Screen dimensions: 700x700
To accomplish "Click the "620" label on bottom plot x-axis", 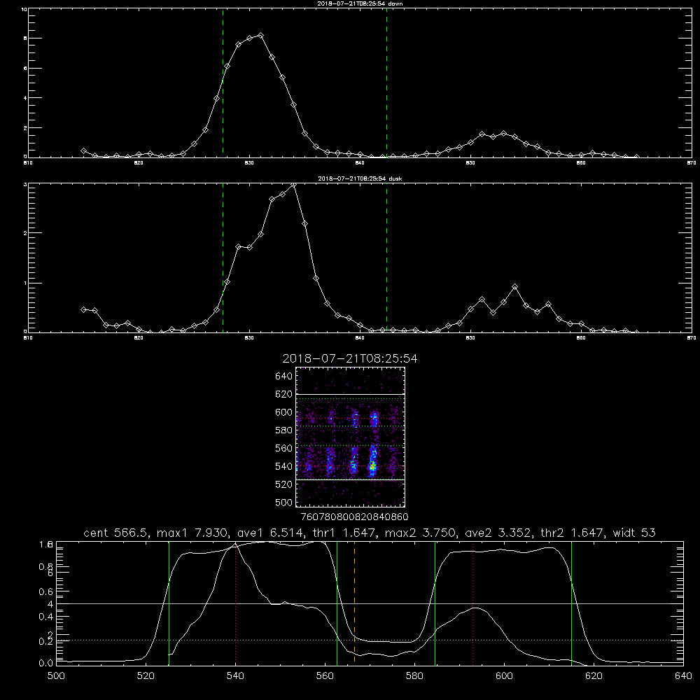I will [x=594, y=676].
